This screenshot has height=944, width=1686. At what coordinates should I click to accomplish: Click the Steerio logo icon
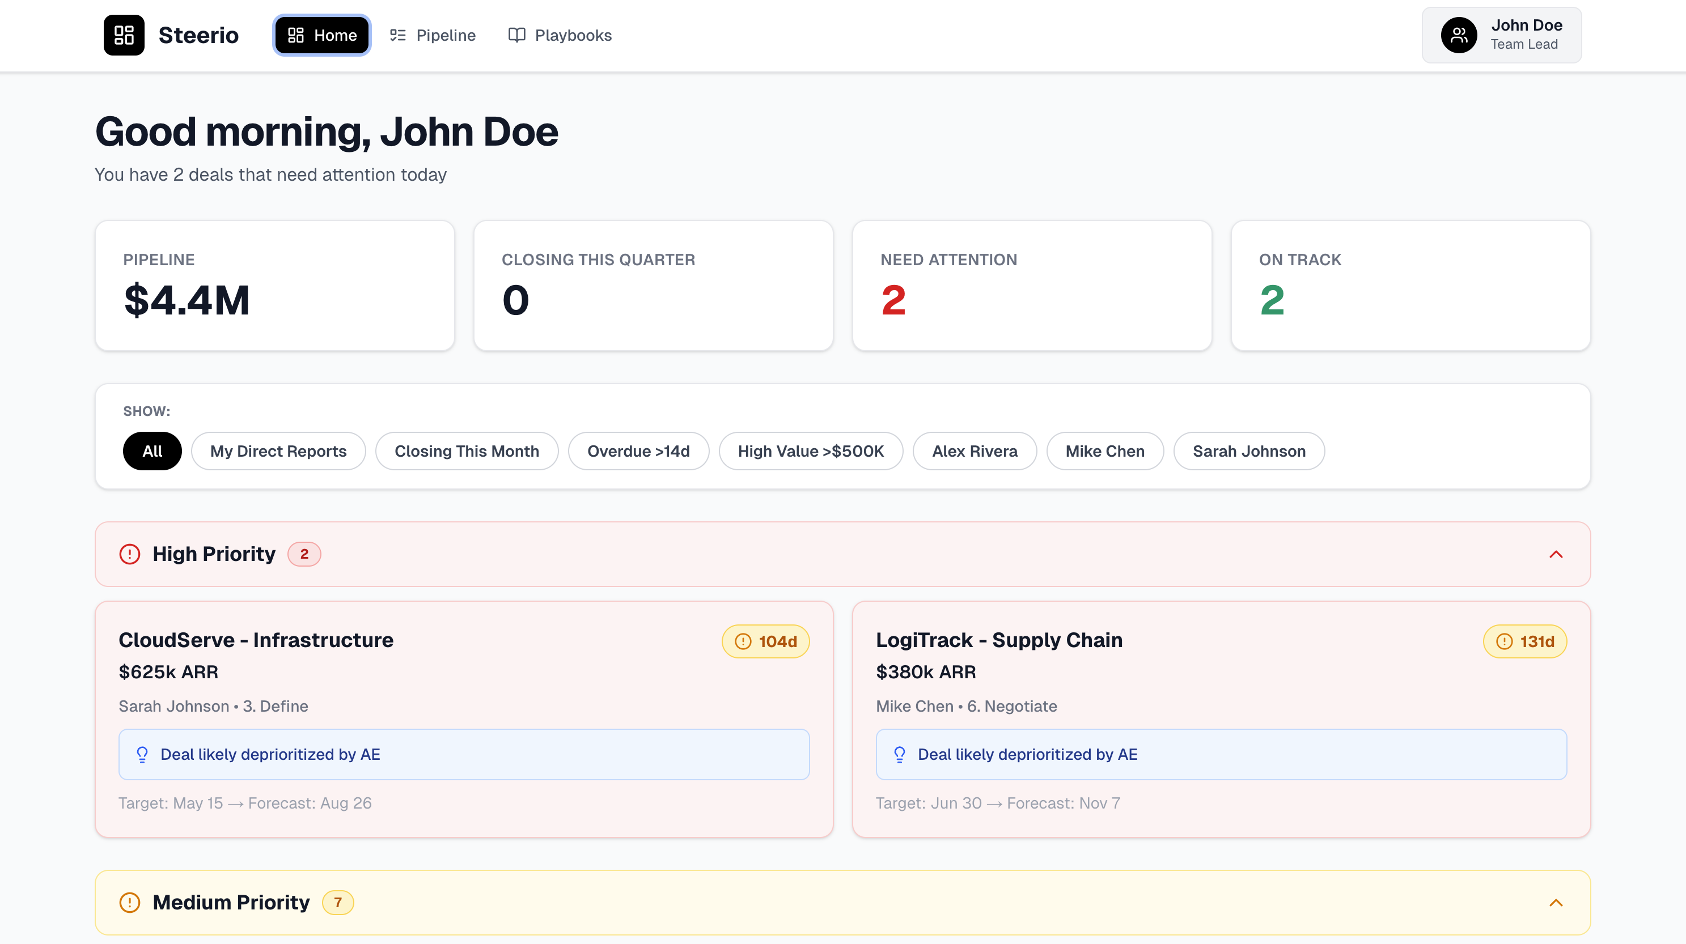[124, 35]
